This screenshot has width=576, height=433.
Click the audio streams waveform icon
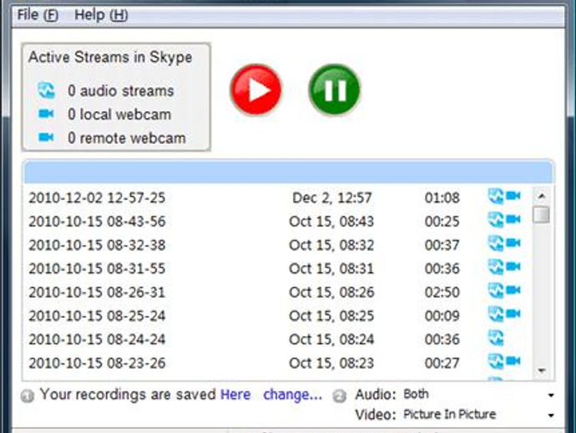[x=46, y=90]
